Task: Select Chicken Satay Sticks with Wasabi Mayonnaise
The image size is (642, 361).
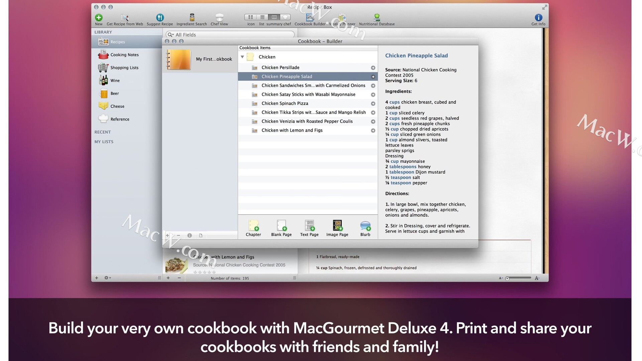Action: coord(308,95)
